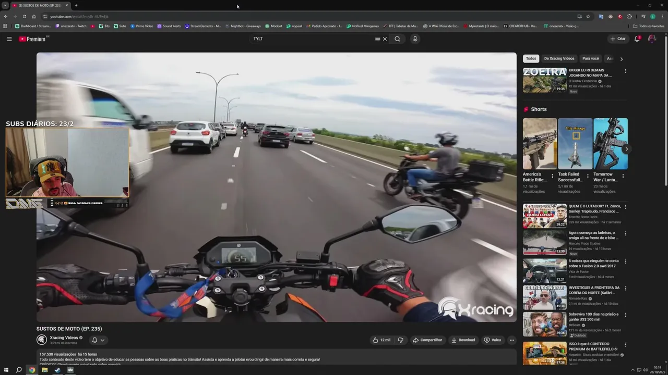
Task: Open options for QUEM É O LUTADOR video
Action: 626,207
